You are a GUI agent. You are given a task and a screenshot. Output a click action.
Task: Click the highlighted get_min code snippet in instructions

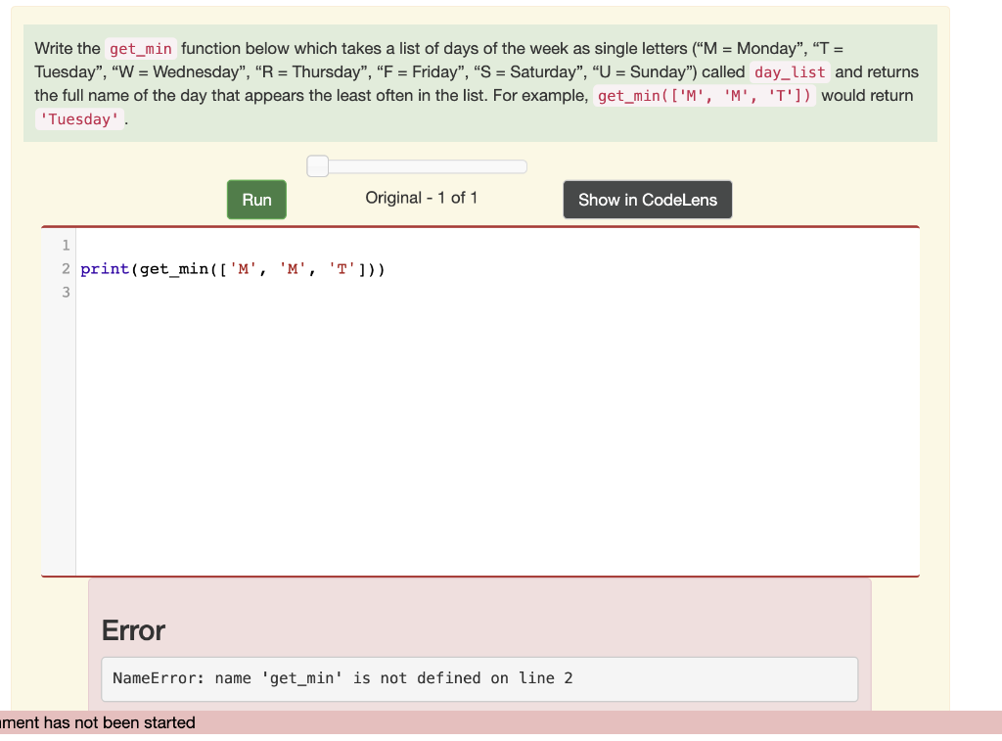pos(139,48)
